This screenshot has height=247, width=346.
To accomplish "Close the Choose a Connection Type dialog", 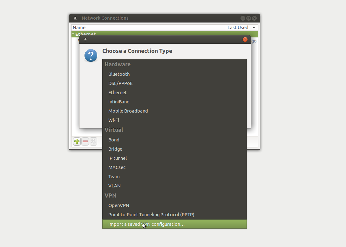I will pos(245,40).
